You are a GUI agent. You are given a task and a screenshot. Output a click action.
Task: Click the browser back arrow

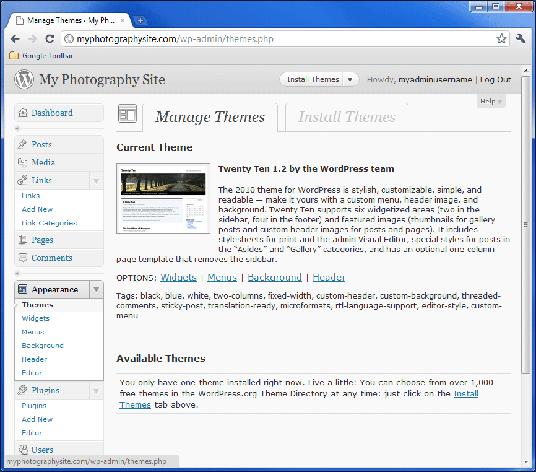click(15, 38)
